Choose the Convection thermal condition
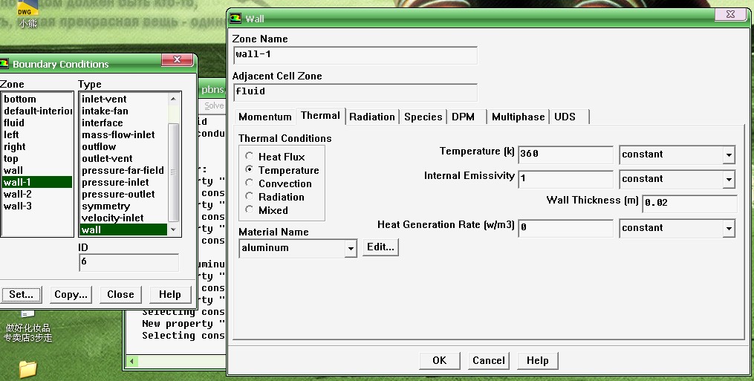 pos(250,183)
